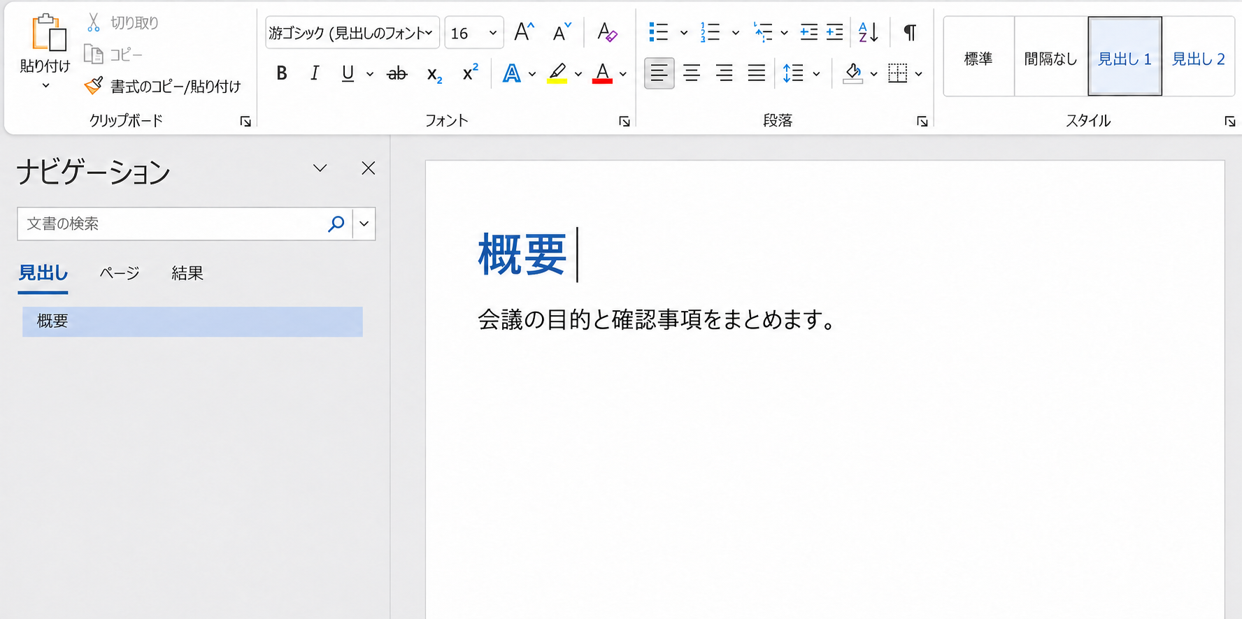
Task: Apply strikethrough with the ab icon
Action: pos(397,73)
